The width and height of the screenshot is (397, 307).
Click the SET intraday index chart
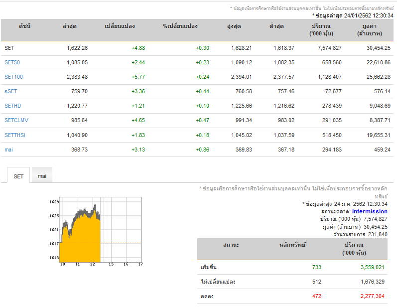96,231
